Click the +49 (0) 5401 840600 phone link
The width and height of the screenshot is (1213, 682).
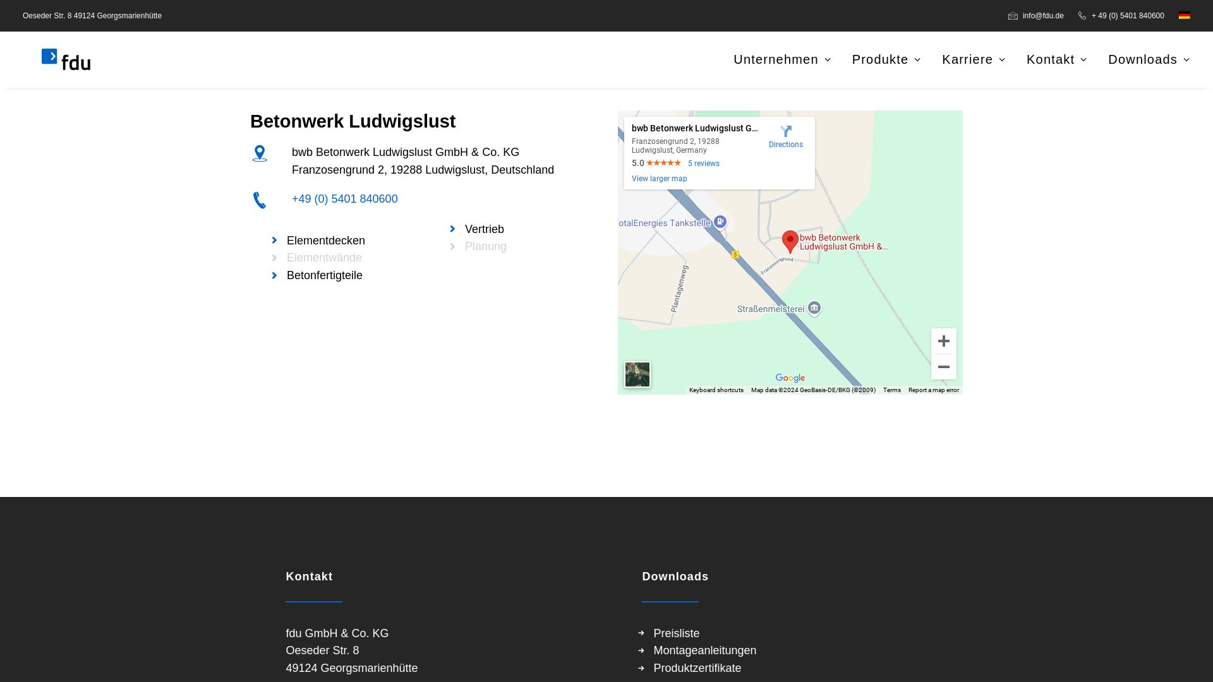click(x=344, y=198)
